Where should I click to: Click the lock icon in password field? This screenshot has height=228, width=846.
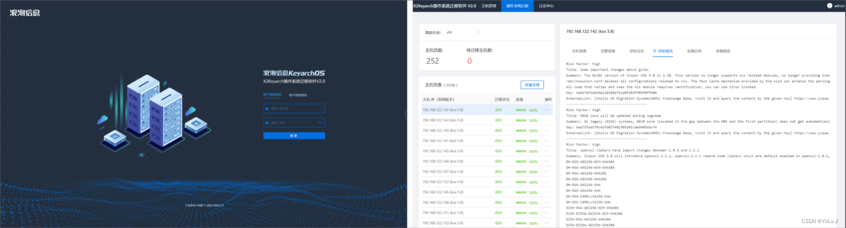point(267,123)
